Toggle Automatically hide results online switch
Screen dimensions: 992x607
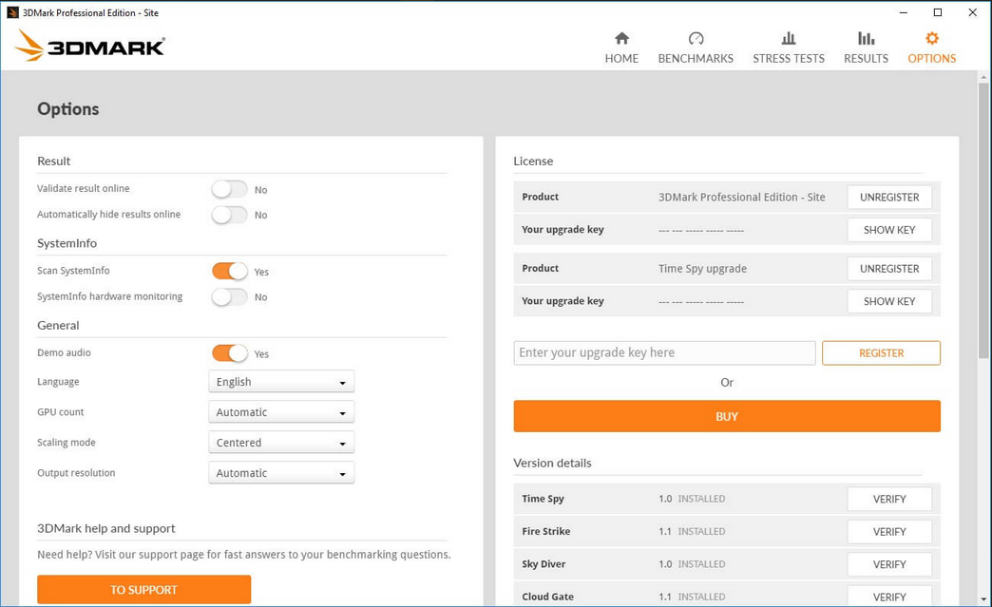[x=230, y=215]
